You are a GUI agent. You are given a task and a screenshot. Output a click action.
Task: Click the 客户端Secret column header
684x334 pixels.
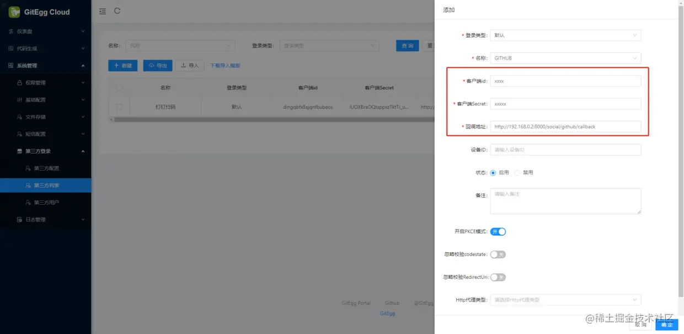380,88
